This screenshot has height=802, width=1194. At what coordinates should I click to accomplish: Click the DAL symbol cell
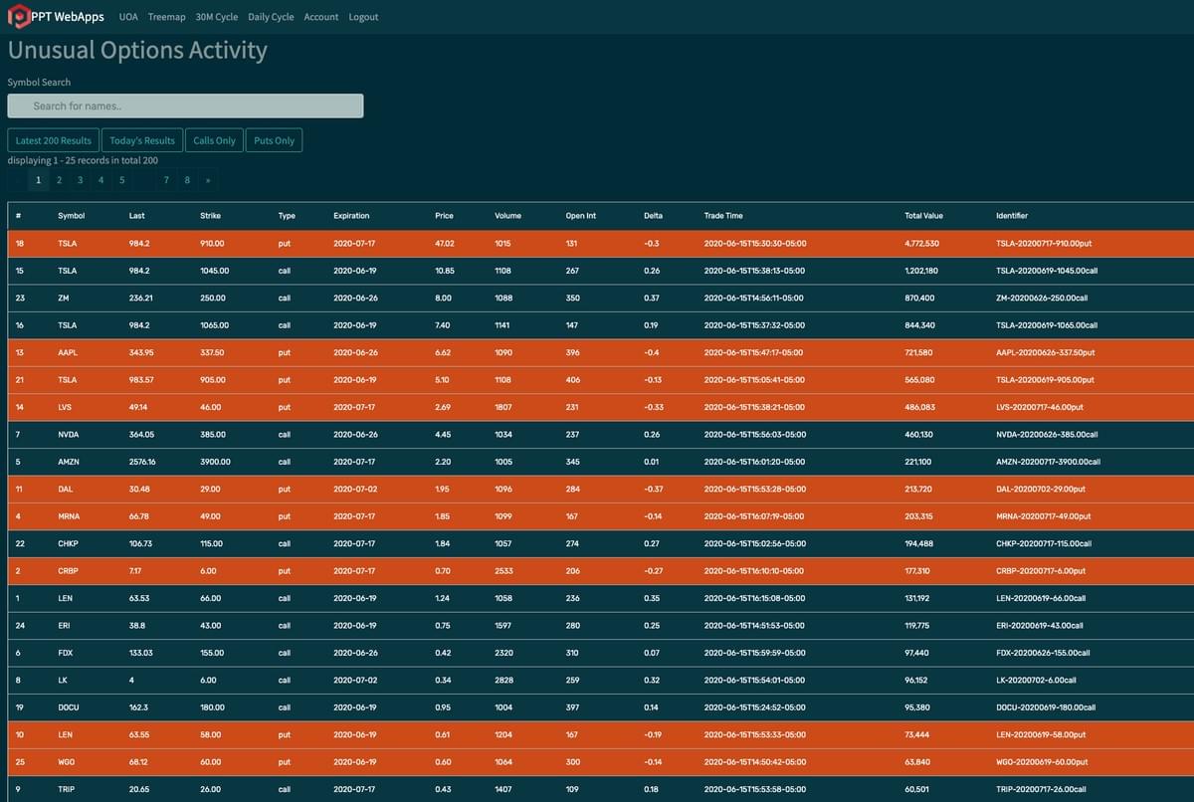(x=66, y=490)
